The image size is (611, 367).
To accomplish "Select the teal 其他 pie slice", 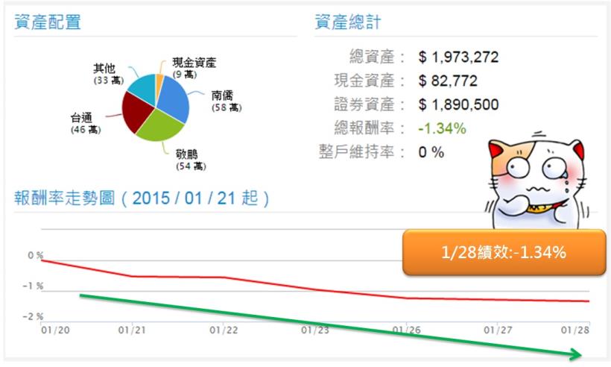I will pyautogui.click(x=143, y=89).
